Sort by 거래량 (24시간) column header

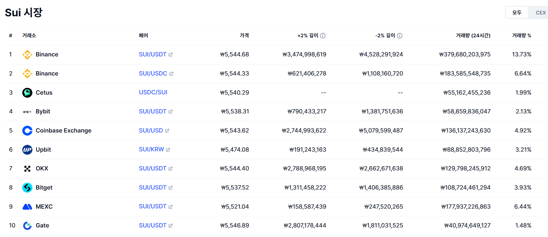click(473, 35)
